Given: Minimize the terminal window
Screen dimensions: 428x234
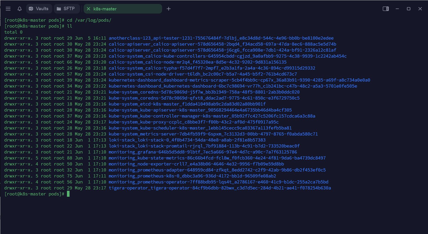Looking at the screenshot, I should coord(397,9).
